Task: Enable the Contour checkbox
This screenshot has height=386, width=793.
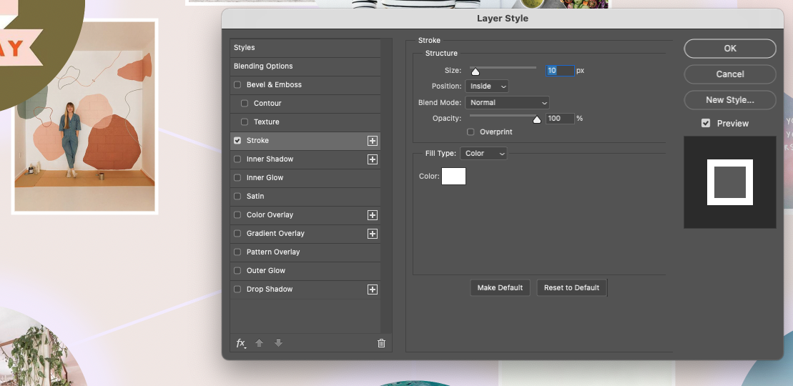Action: [245, 103]
